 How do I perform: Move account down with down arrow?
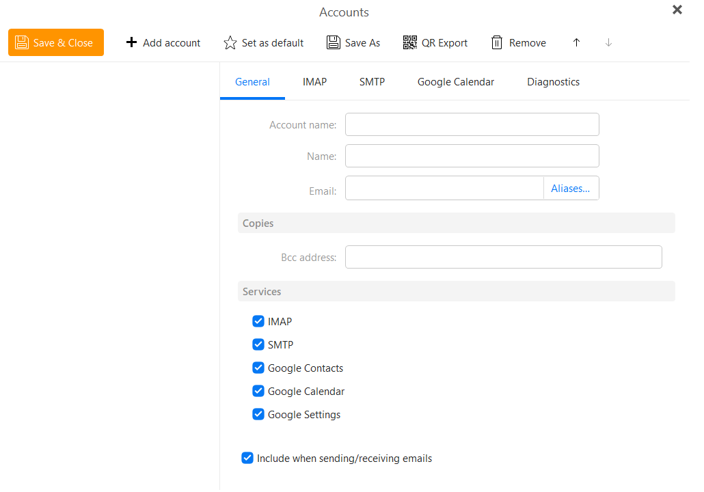pos(608,42)
